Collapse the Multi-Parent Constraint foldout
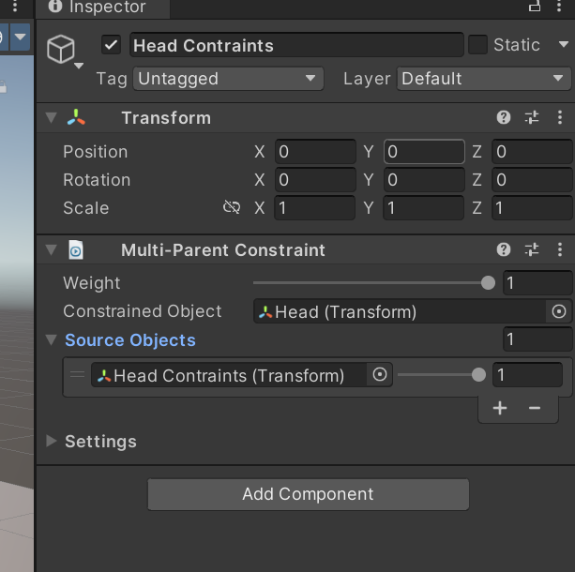The width and height of the screenshot is (575, 572). (52, 249)
